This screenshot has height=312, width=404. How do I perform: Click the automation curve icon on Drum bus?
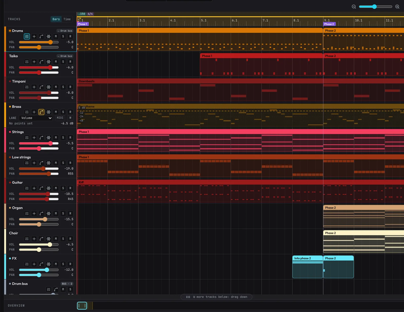coord(56,289)
